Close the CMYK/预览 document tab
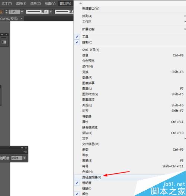 22,19
